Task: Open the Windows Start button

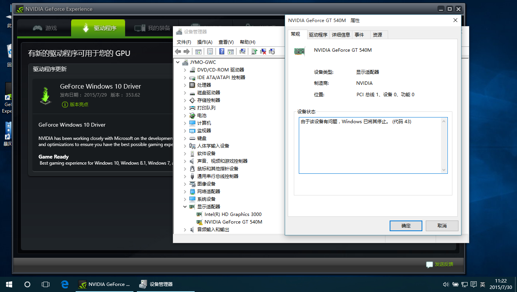Action: click(9, 284)
